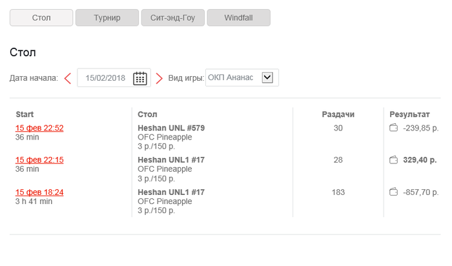This screenshot has height=266, width=452.
Task: Open the calendar date picker icon
Action: click(139, 78)
